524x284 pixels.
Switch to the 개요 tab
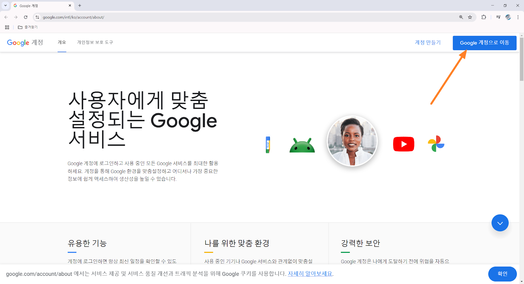(62, 42)
